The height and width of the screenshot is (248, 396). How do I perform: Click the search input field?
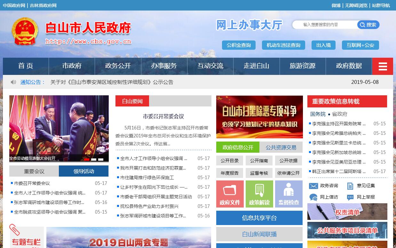point(325,25)
